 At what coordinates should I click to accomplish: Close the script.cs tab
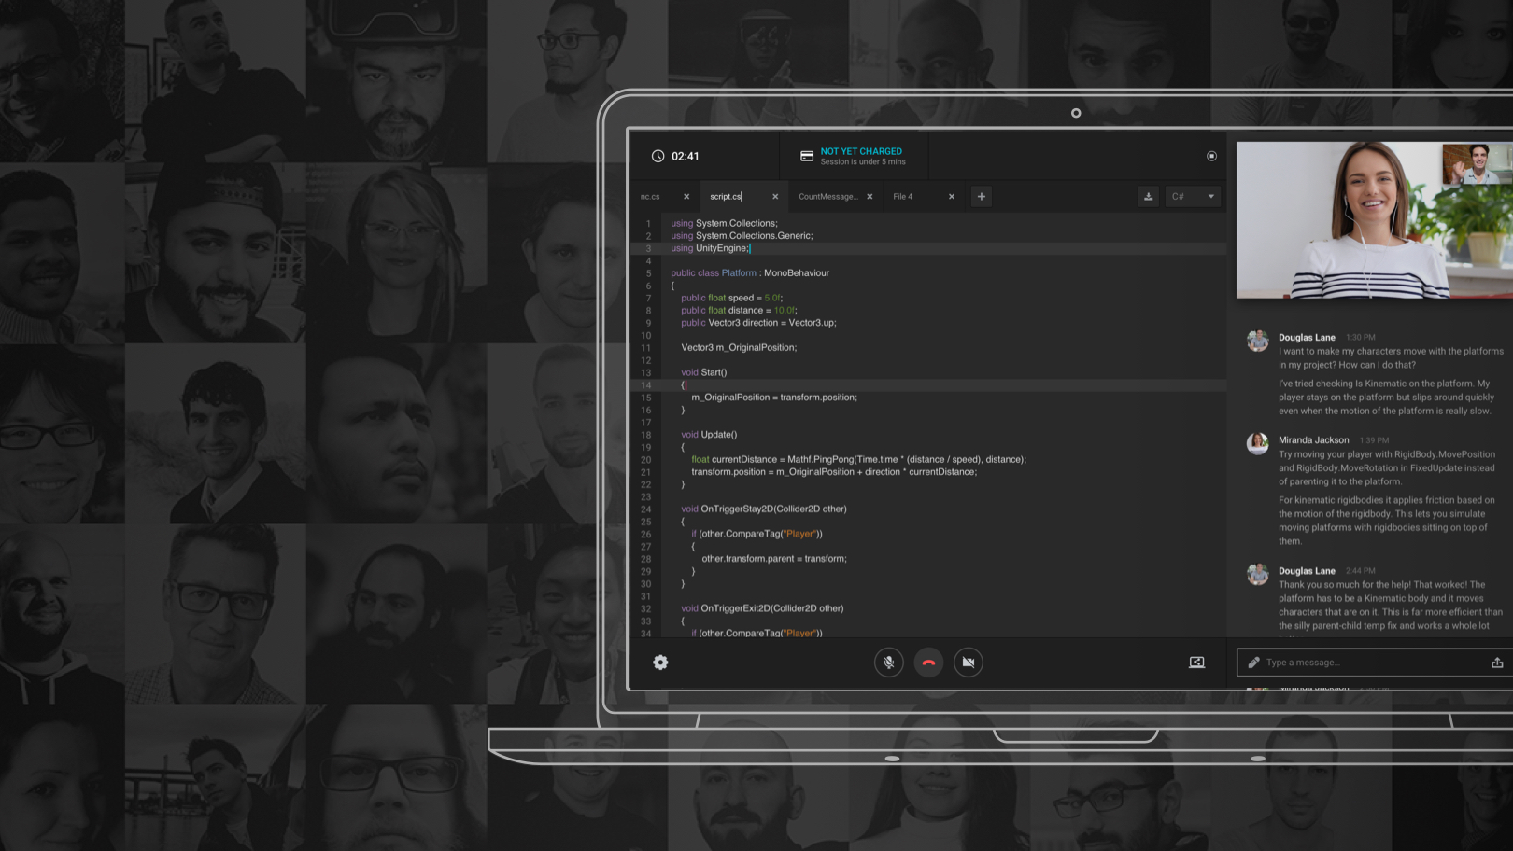[775, 197]
